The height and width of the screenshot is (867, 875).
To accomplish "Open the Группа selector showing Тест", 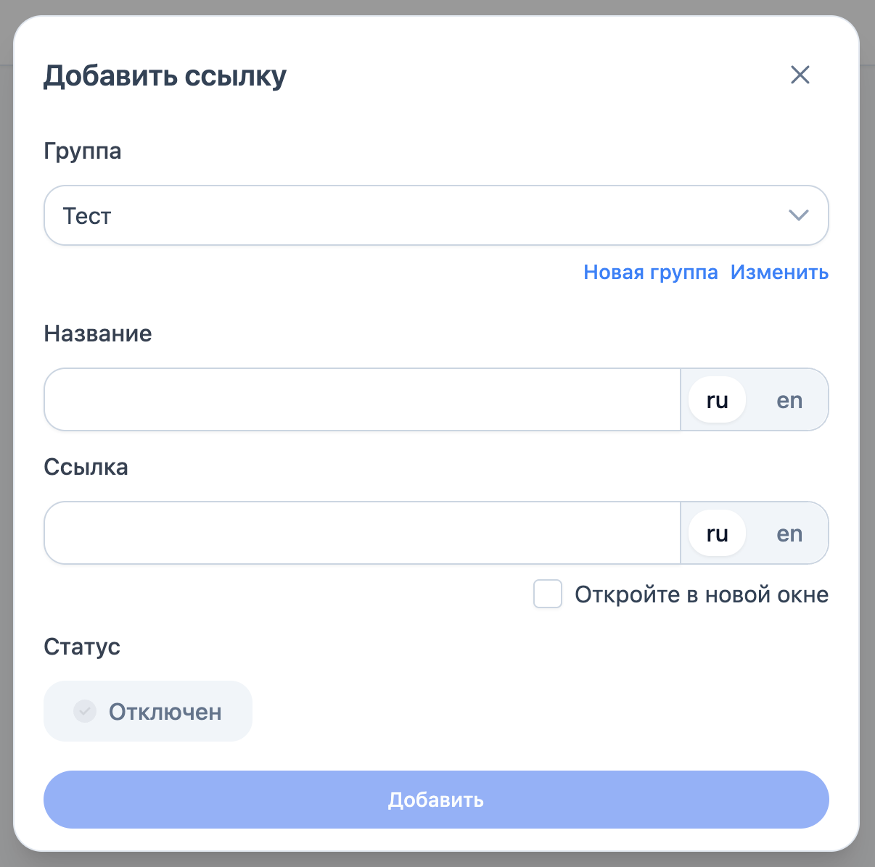I will (x=421, y=215).
